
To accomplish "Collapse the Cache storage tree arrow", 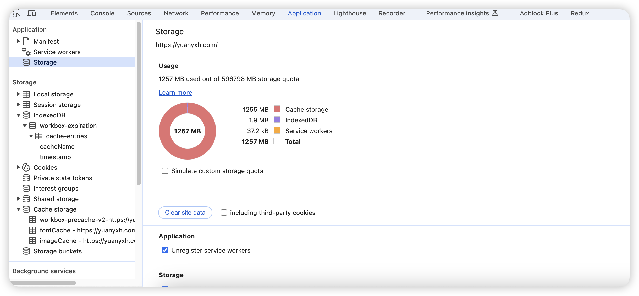I will [x=19, y=209].
